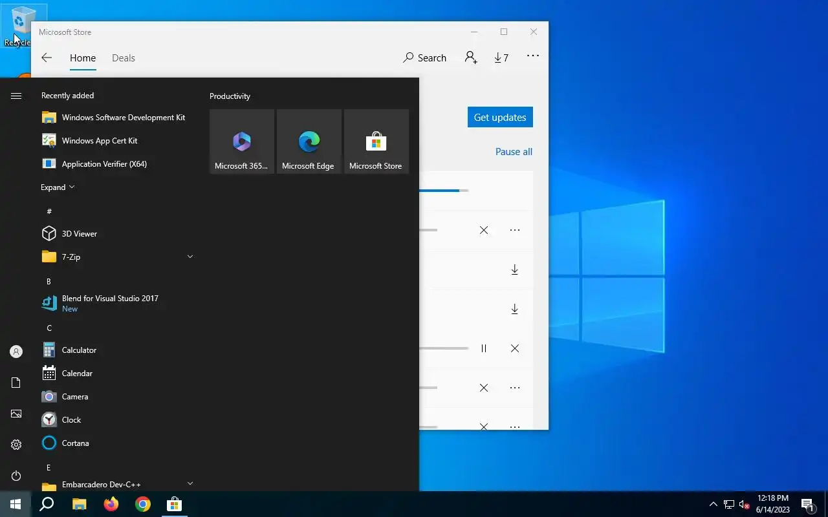Click the user account icon in Start sidebar
Image resolution: width=828 pixels, height=517 pixels.
pos(16,352)
